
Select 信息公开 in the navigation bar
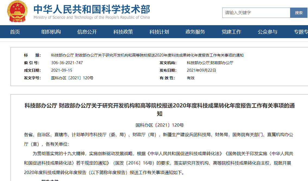tap(87, 32)
